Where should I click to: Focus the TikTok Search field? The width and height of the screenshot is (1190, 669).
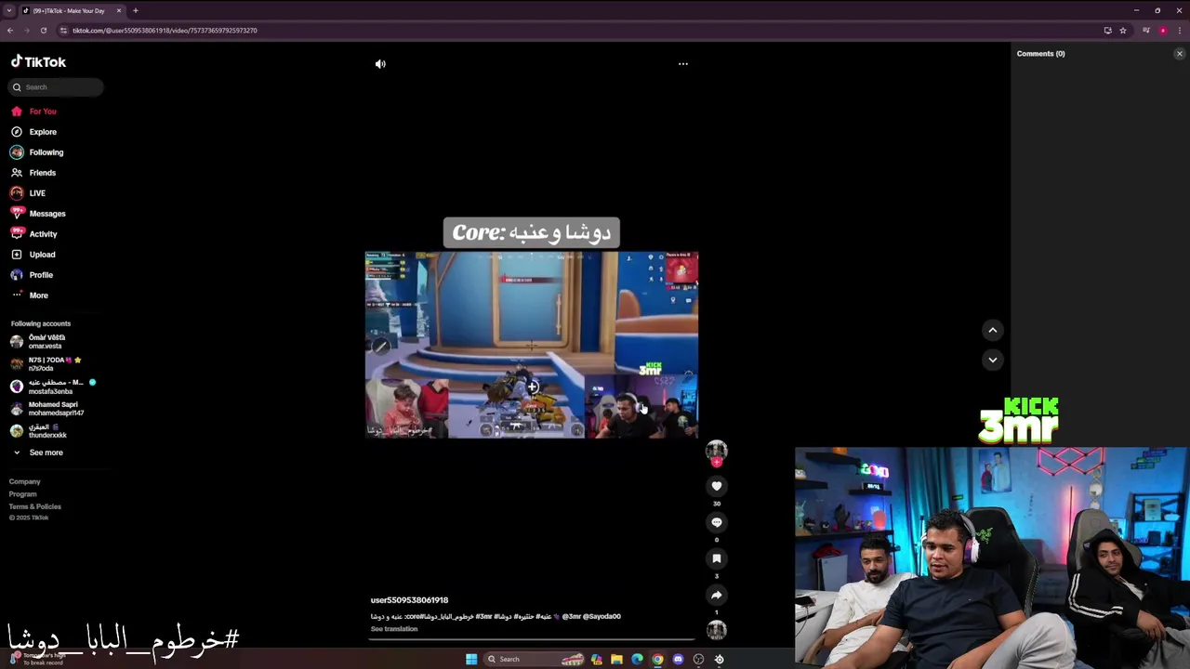[56, 87]
